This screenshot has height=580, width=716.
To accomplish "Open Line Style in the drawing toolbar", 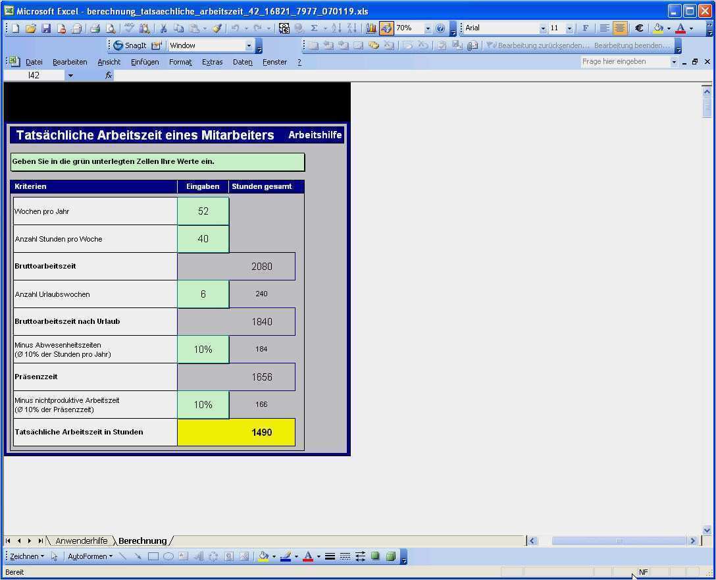I will click(x=330, y=556).
